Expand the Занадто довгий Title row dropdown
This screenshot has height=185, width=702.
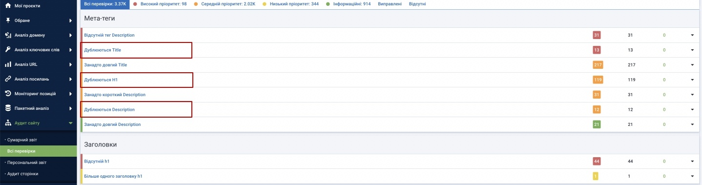click(692, 65)
